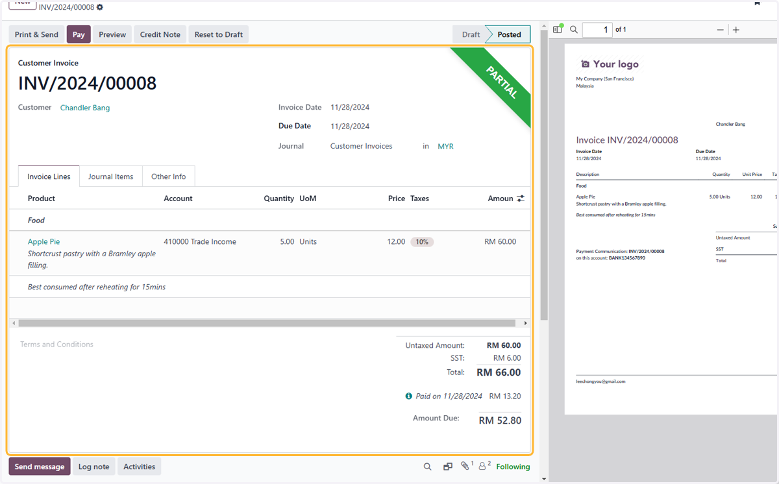The height and width of the screenshot is (484, 779).
Task: Select the Posted status stage
Action: click(509, 34)
